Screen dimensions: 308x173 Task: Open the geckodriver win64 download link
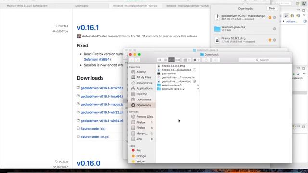(102, 121)
